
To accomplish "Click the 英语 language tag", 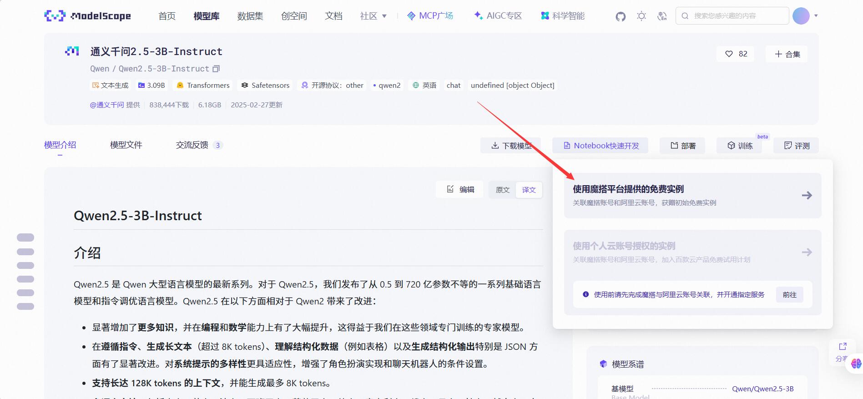I will click(424, 85).
